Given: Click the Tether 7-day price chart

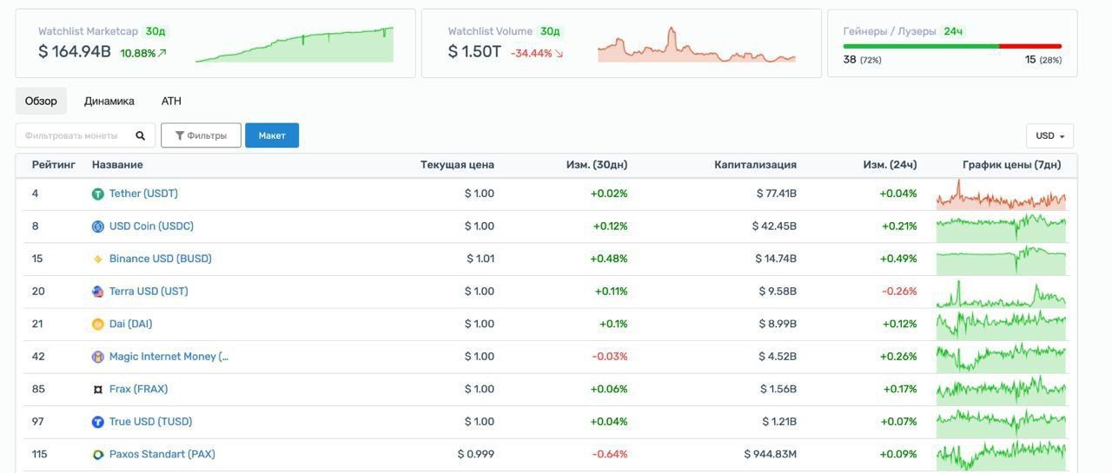Looking at the screenshot, I should [1001, 194].
